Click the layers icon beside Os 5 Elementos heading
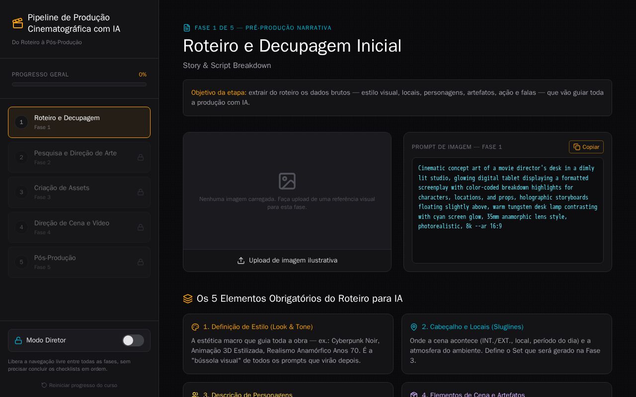The image size is (636, 397). coord(188,299)
